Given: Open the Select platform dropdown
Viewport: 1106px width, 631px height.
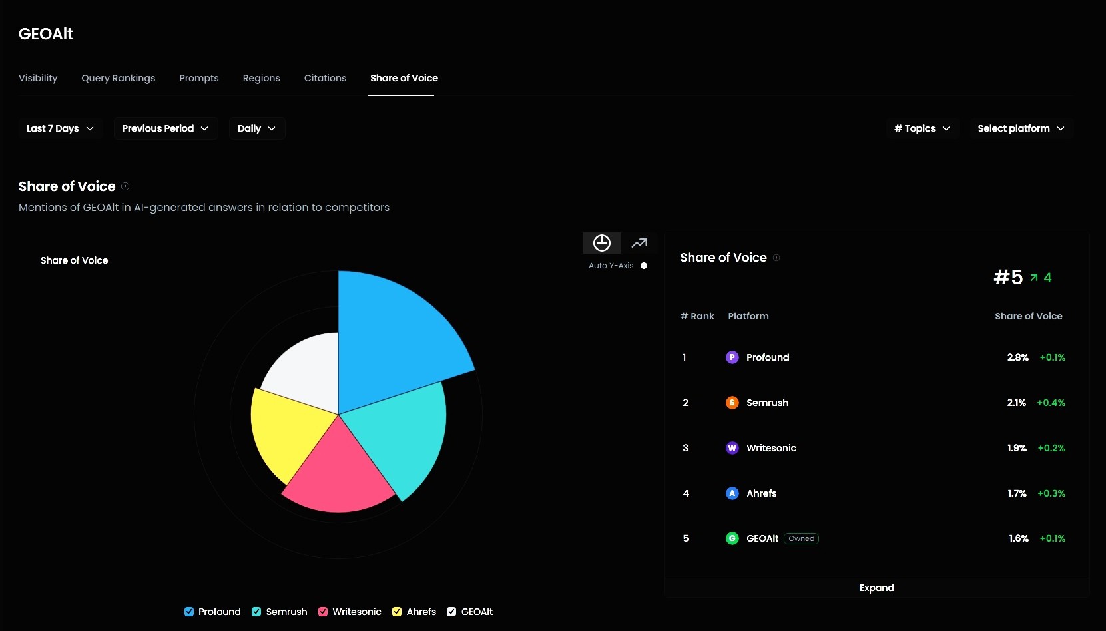Looking at the screenshot, I should click(x=1021, y=128).
